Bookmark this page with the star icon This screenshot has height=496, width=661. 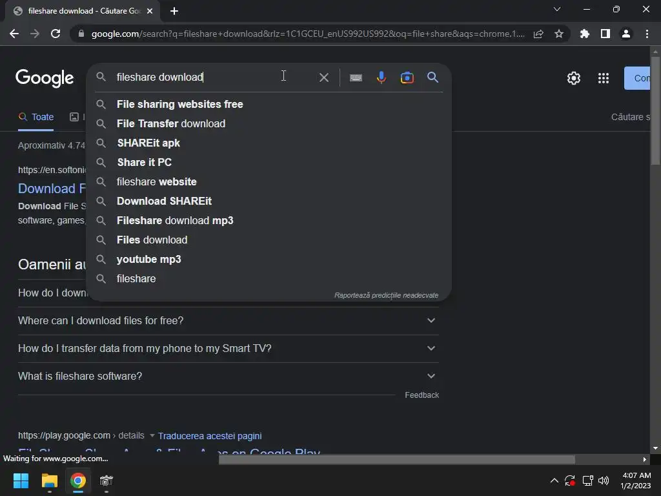559,34
